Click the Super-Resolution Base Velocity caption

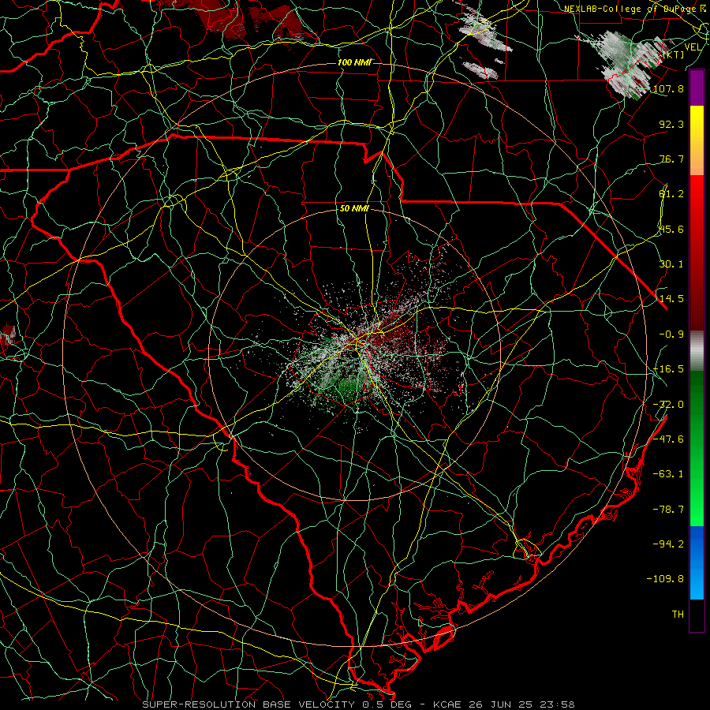coord(359,704)
